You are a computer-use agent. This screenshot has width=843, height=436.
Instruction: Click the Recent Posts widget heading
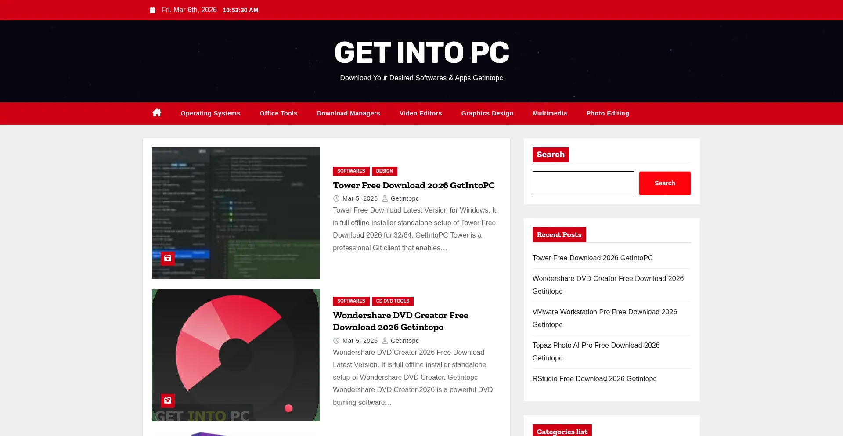tap(559, 235)
